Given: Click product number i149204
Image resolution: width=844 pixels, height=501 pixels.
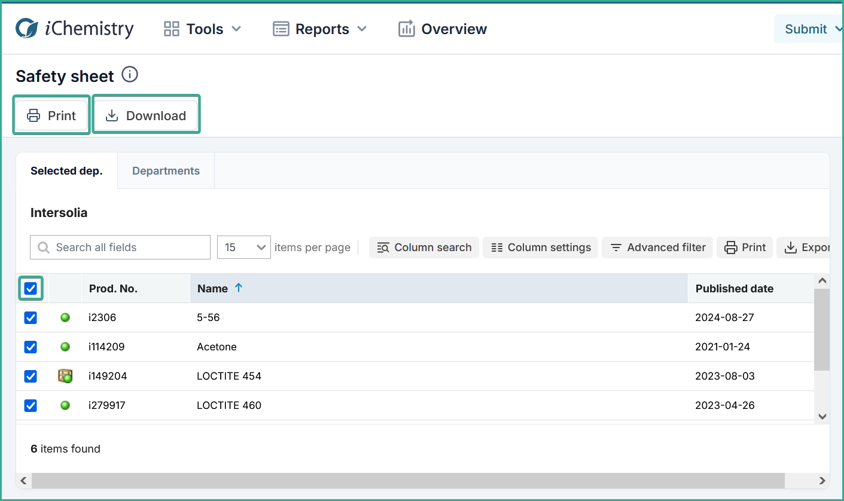Looking at the screenshot, I should [108, 376].
